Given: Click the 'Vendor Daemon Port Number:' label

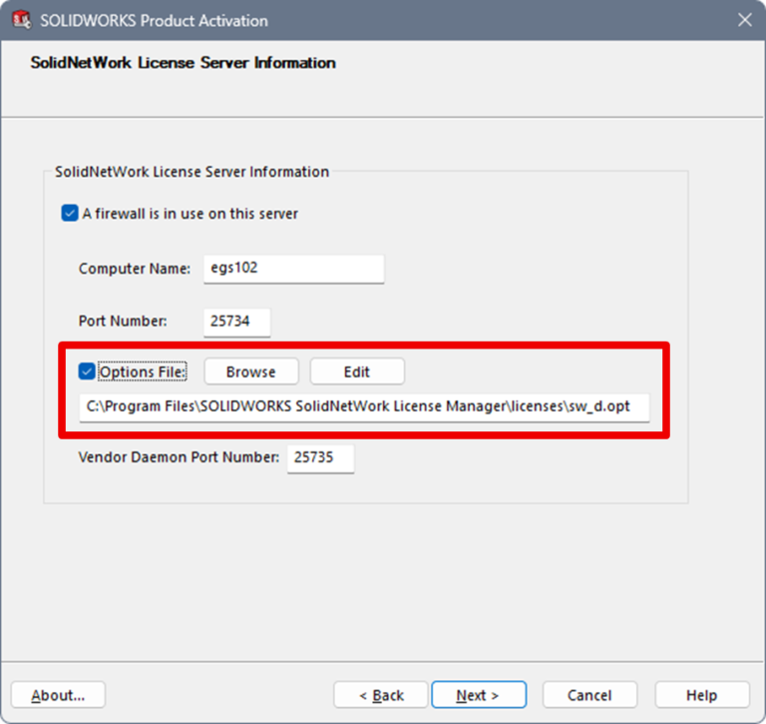Looking at the screenshot, I should click(179, 457).
